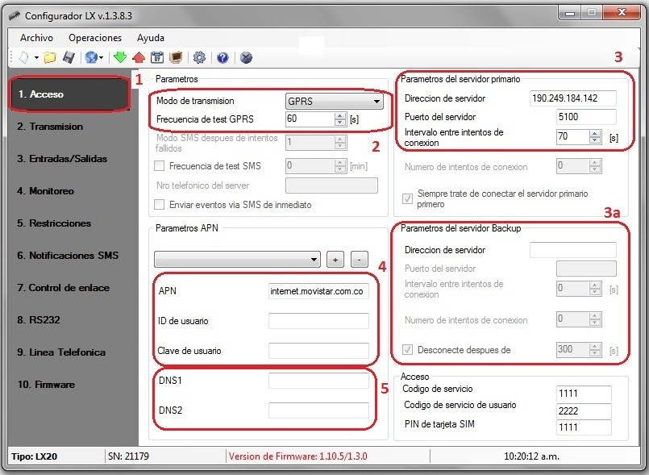Click Codigo de servicio de usuario field

[x=584, y=410]
